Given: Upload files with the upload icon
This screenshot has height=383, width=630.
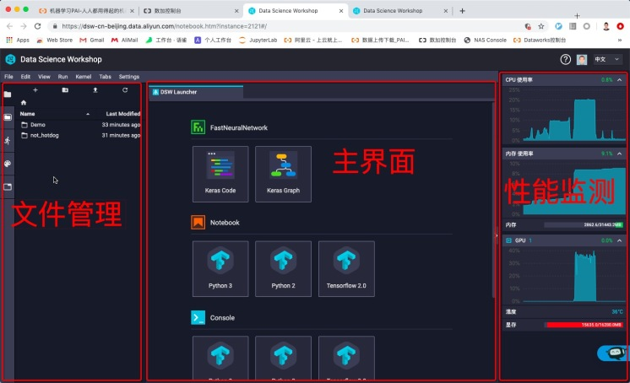Looking at the screenshot, I should click(x=95, y=90).
